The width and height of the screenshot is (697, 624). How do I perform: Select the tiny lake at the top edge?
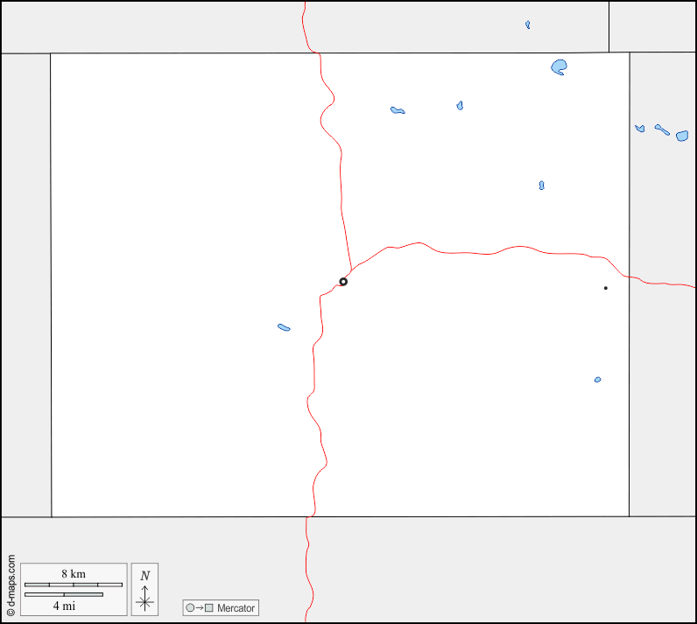[x=527, y=25]
